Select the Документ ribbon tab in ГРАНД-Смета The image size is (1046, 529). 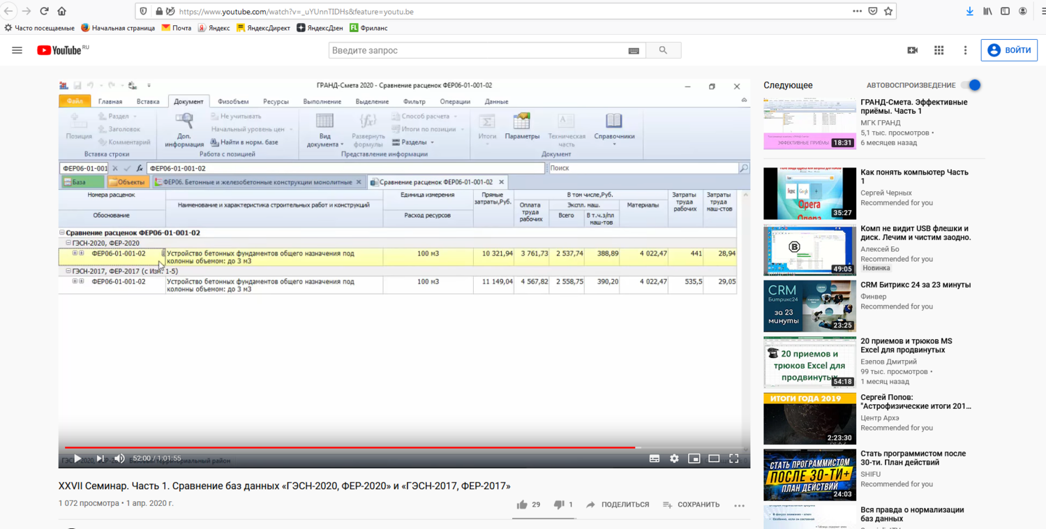188,102
